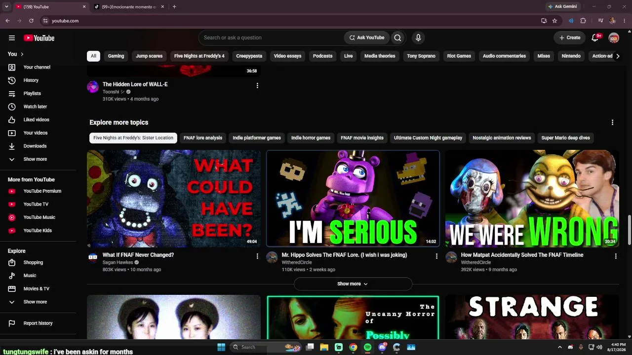
Task: Open the Chrome three-dot menu
Action: coord(625,21)
